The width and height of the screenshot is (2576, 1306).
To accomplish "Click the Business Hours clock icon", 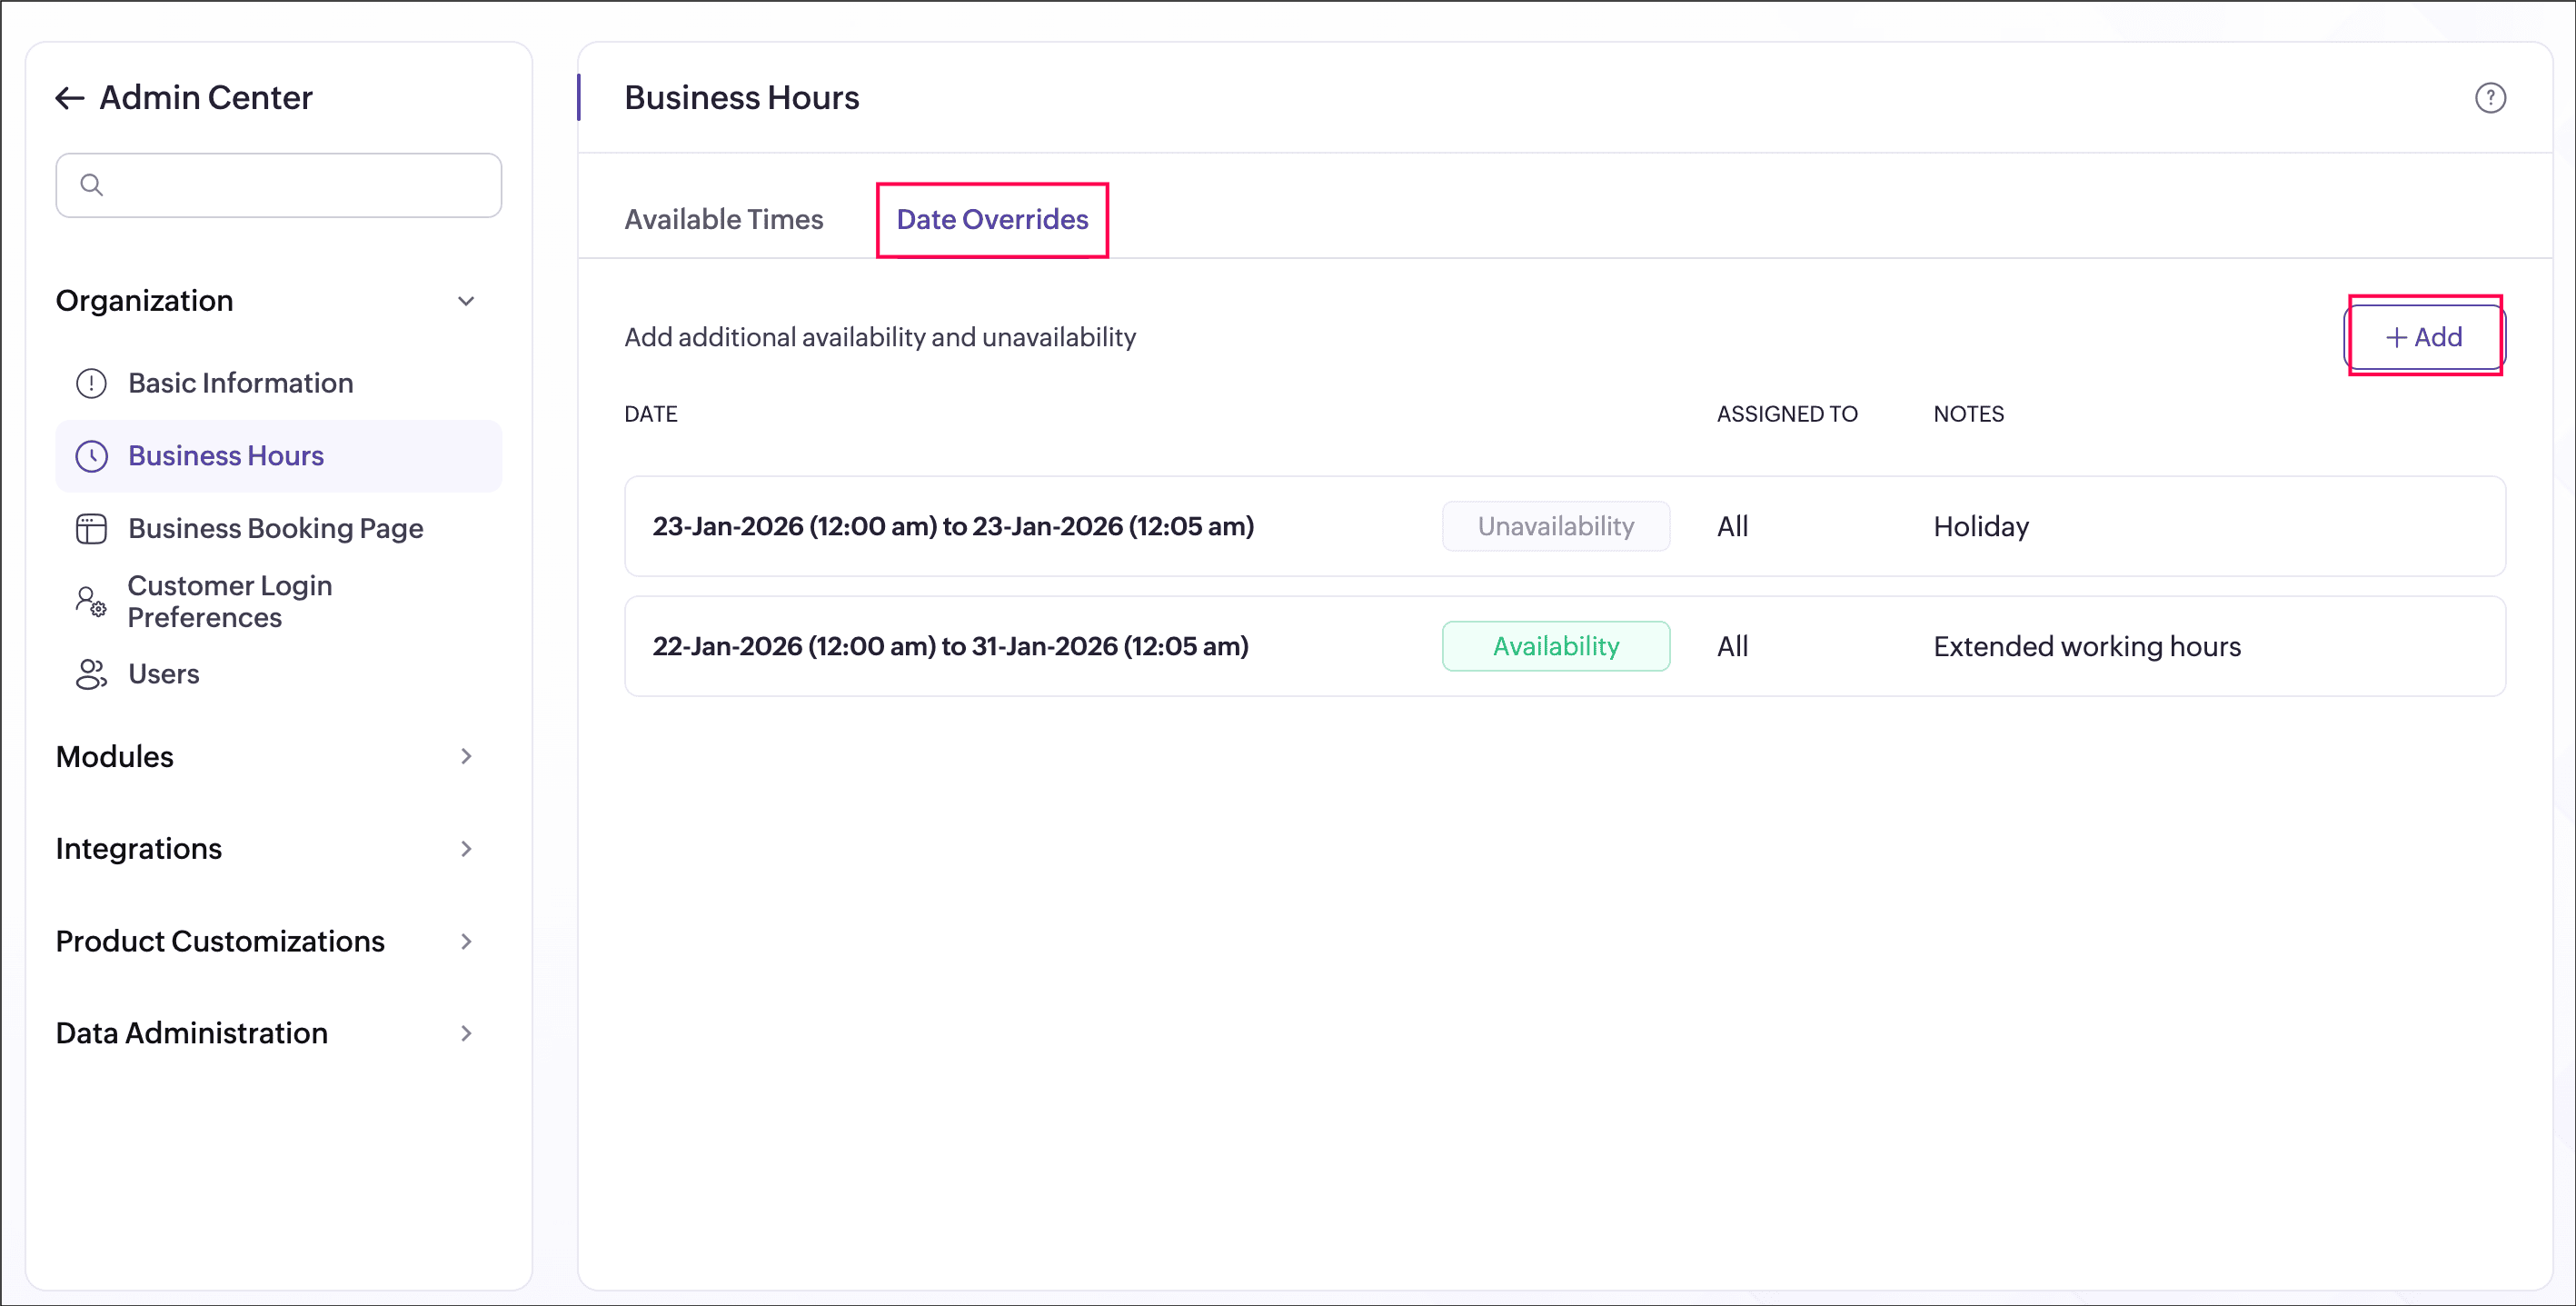I will [91, 456].
